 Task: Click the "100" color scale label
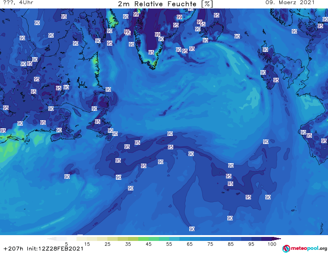[272, 244]
